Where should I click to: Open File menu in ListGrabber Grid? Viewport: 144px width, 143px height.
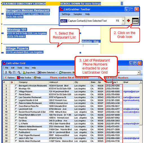point(7,68)
